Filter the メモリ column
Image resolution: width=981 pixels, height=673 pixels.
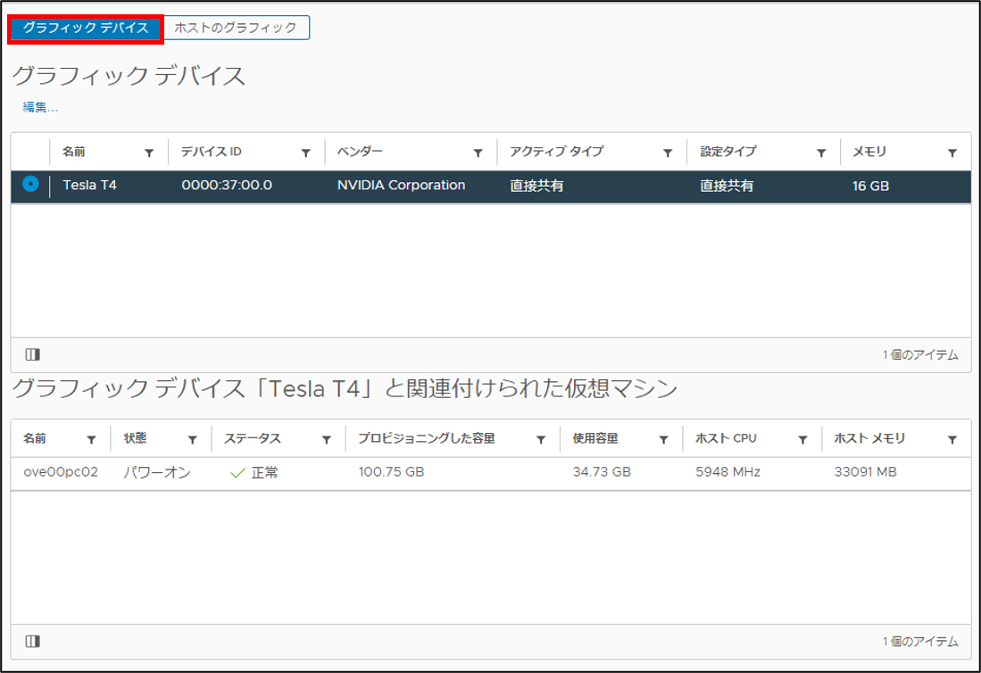952,153
